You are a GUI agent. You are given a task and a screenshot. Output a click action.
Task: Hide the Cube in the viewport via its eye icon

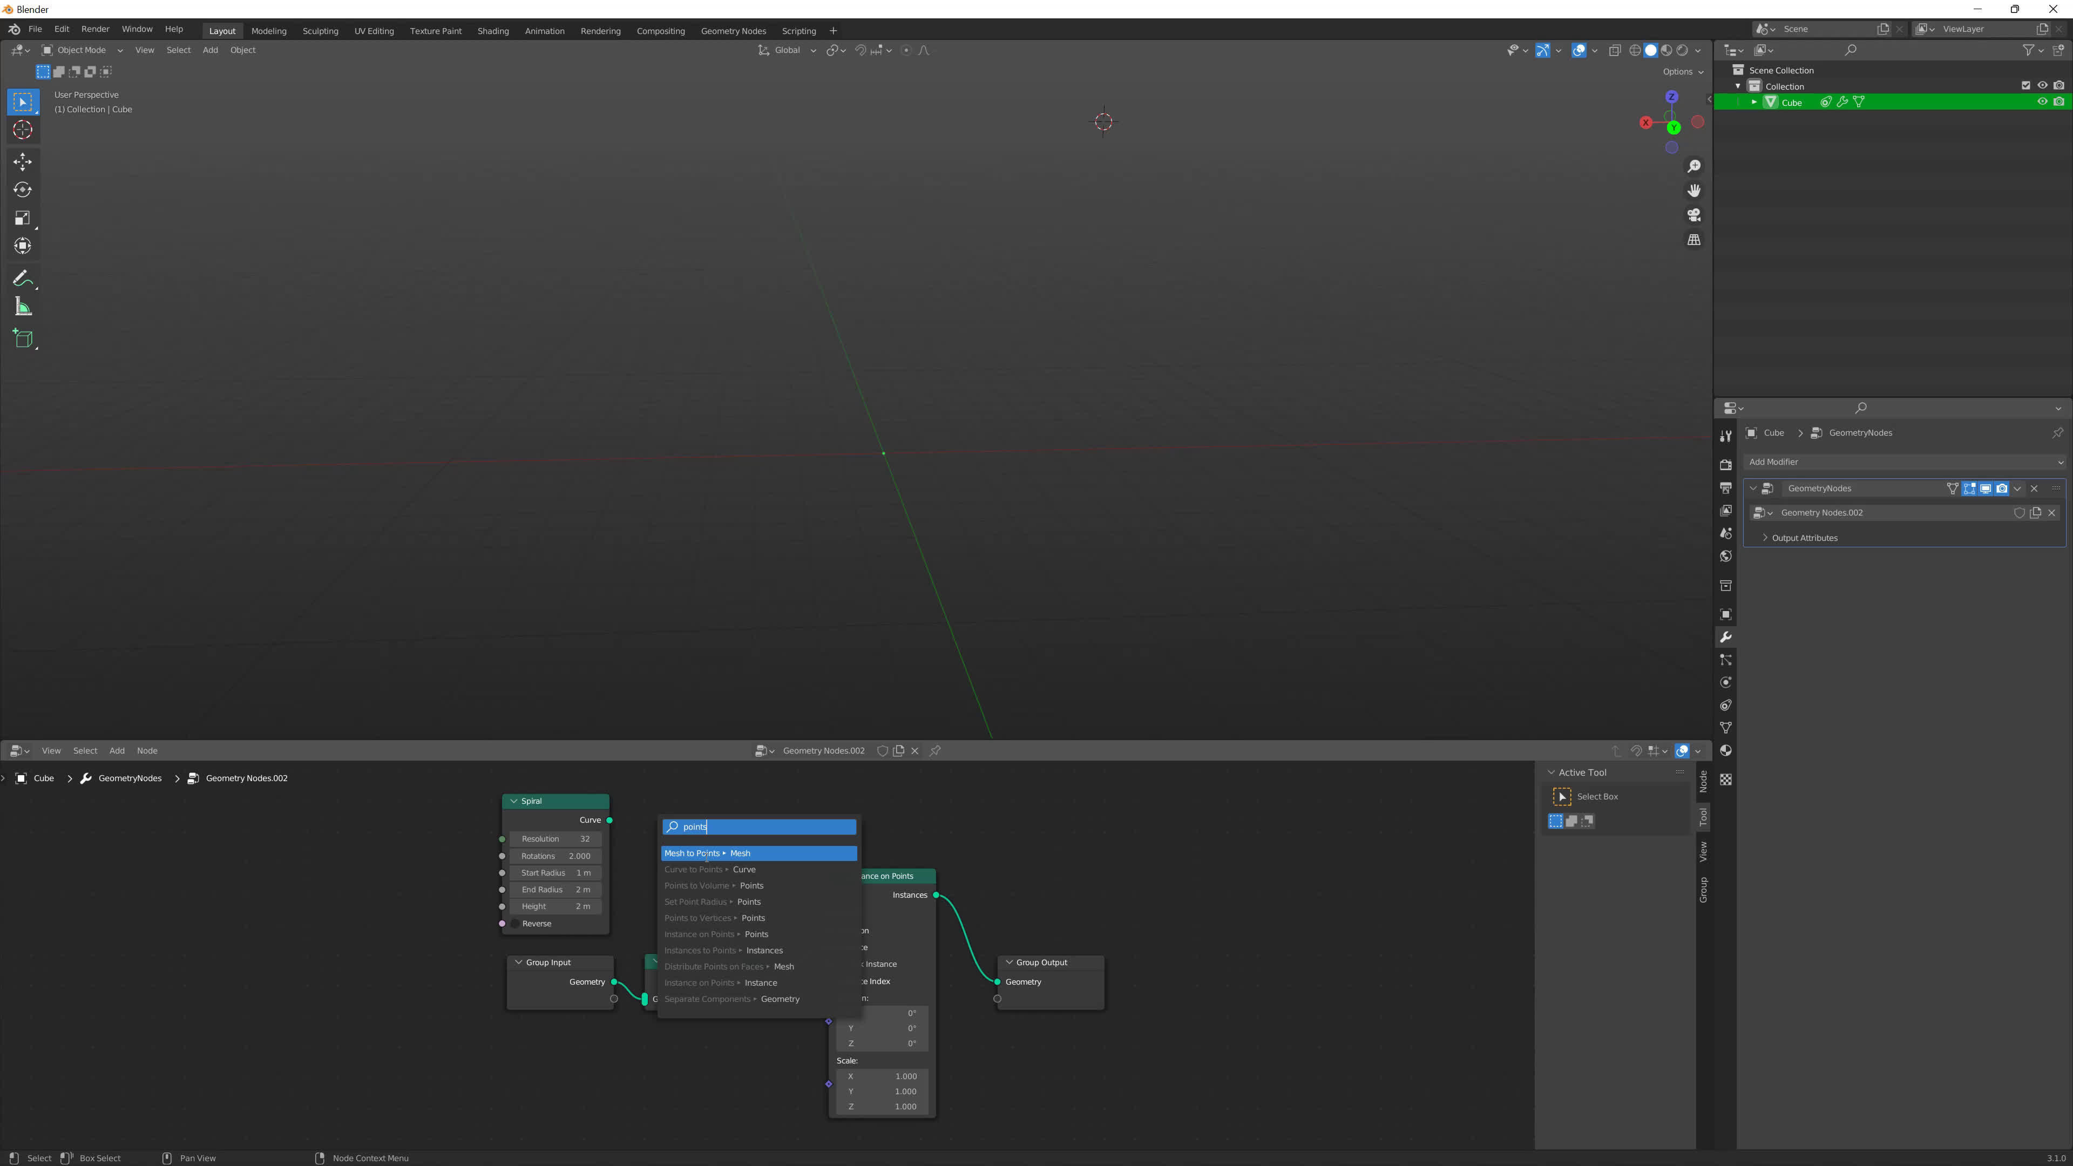pyautogui.click(x=2042, y=102)
